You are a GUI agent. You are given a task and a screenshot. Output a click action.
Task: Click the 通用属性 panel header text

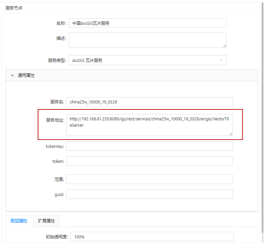26,75
